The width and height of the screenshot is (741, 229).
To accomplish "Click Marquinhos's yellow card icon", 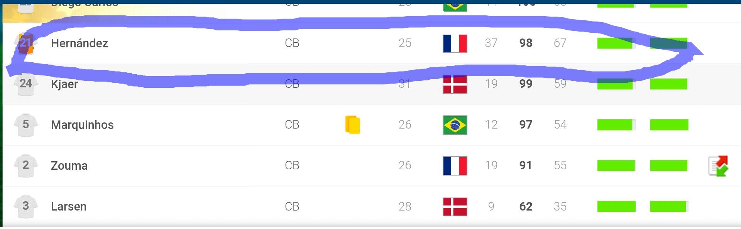I will [x=352, y=125].
